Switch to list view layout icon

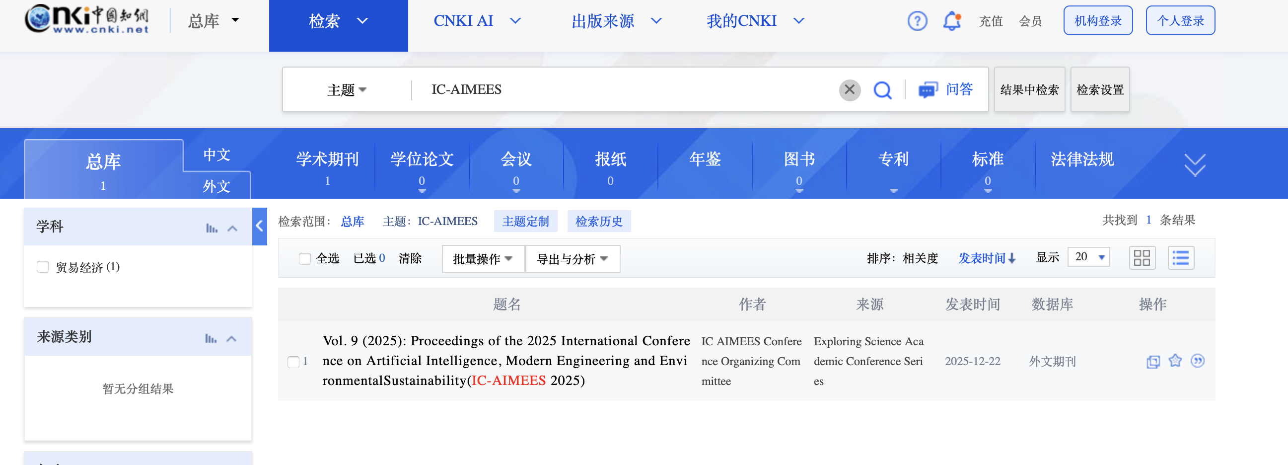[x=1180, y=258]
